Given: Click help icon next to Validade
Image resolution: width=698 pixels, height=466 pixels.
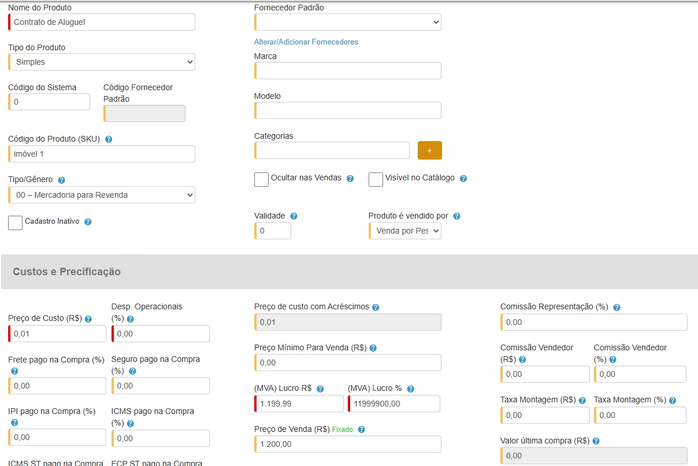Looking at the screenshot, I should tap(294, 216).
